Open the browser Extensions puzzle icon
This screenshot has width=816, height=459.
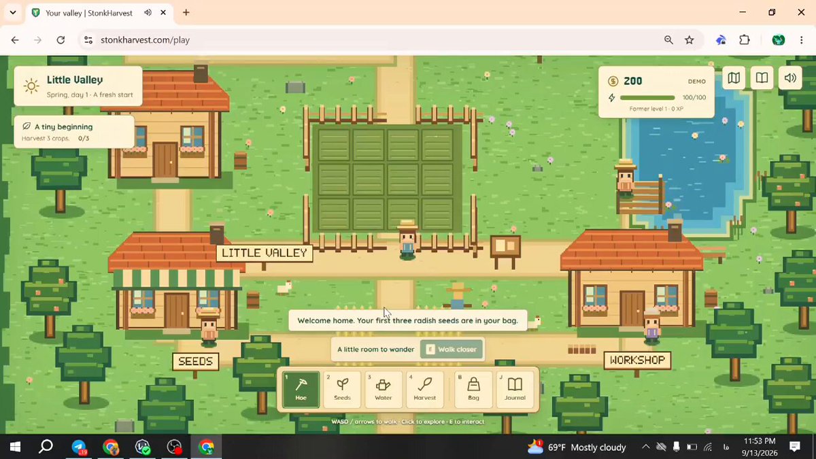click(745, 40)
